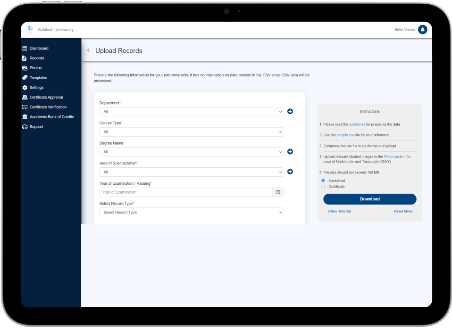This screenshot has width=452, height=328.
Task: Click the user profile icon near Hello Verma
Action: [422, 29]
